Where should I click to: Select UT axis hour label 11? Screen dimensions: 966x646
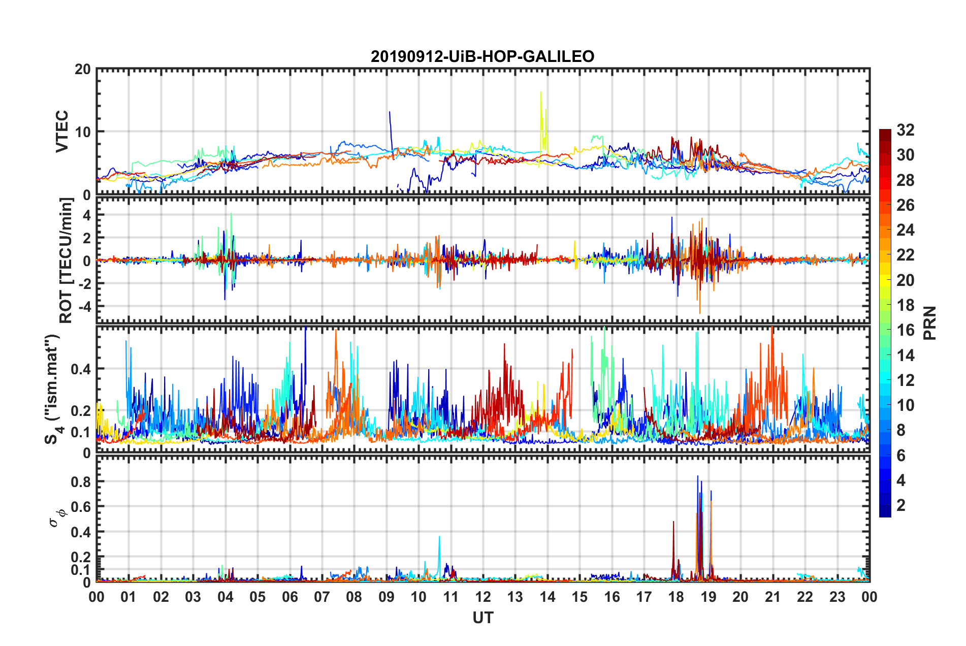point(451,597)
